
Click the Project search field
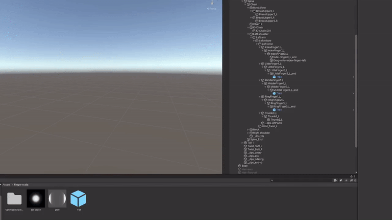click(x=301, y=180)
